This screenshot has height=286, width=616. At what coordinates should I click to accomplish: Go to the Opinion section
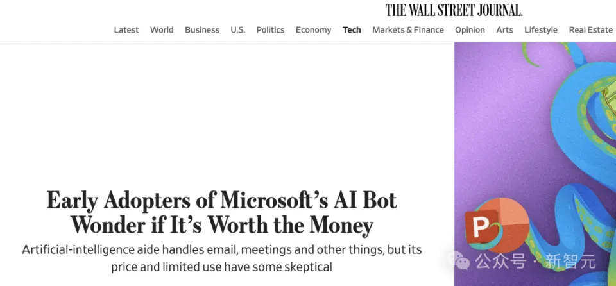pyautogui.click(x=470, y=30)
